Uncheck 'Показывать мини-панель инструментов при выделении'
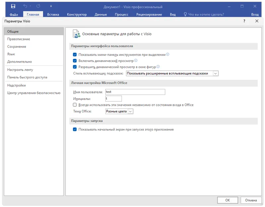This screenshot has width=265, height=207. (x=75, y=55)
